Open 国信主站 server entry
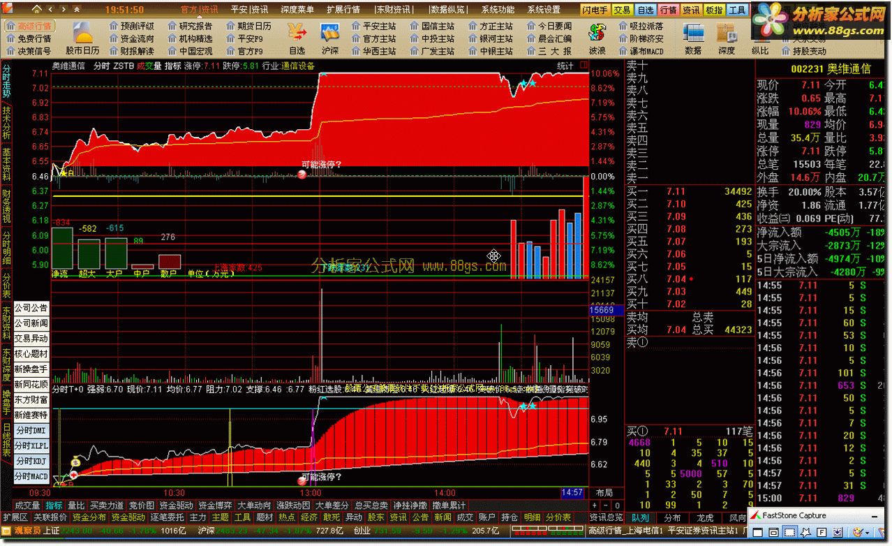The image size is (892, 546). coord(433,26)
